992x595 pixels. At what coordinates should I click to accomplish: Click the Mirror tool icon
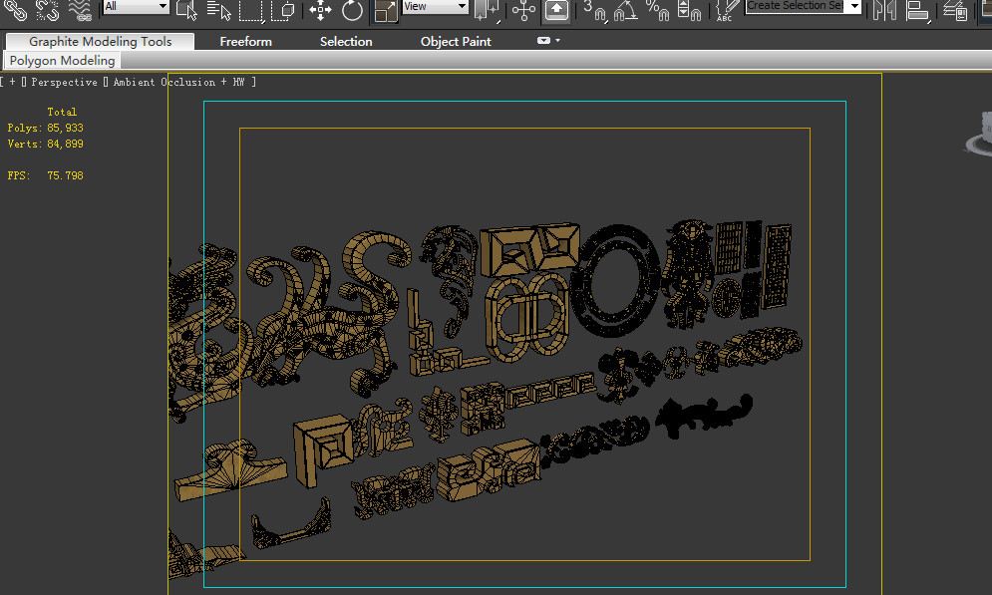point(884,10)
